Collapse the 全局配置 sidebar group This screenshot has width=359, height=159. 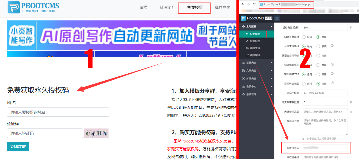click(257, 27)
